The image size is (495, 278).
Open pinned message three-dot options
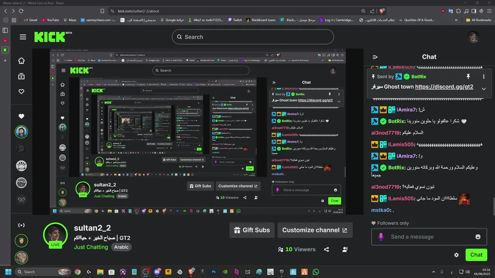tap(483, 76)
